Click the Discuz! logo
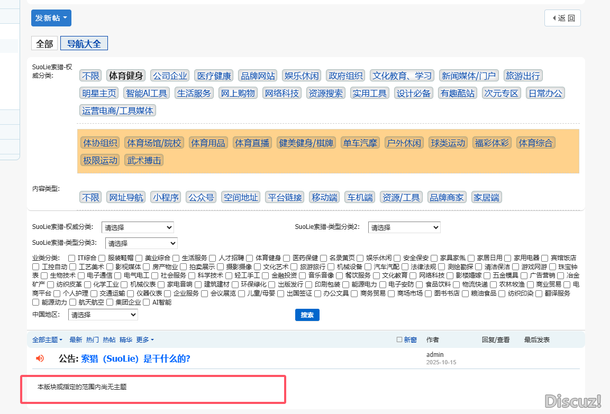The height and width of the screenshot is (414, 610). 573,401
